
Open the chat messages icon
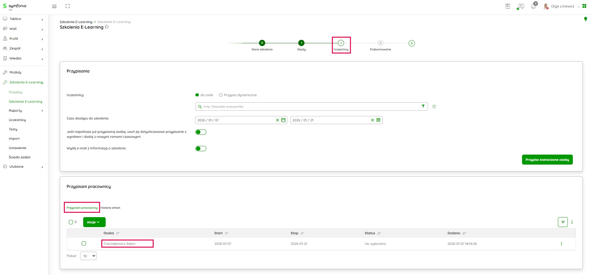point(520,6)
